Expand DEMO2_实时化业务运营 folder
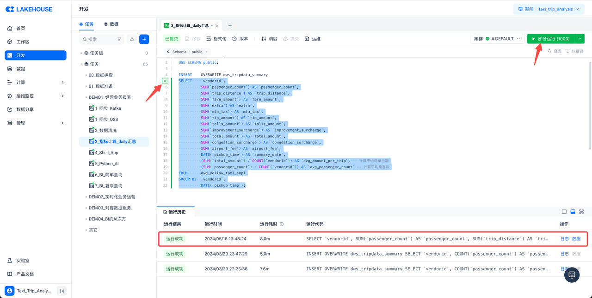 [x=112, y=197]
